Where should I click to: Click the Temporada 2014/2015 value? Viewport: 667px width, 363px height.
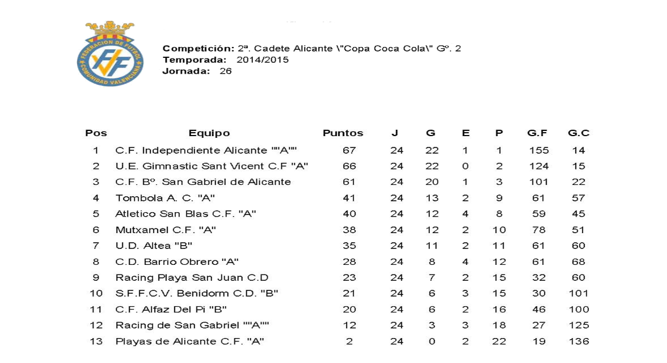pyautogui.click(x=263, y=60)
